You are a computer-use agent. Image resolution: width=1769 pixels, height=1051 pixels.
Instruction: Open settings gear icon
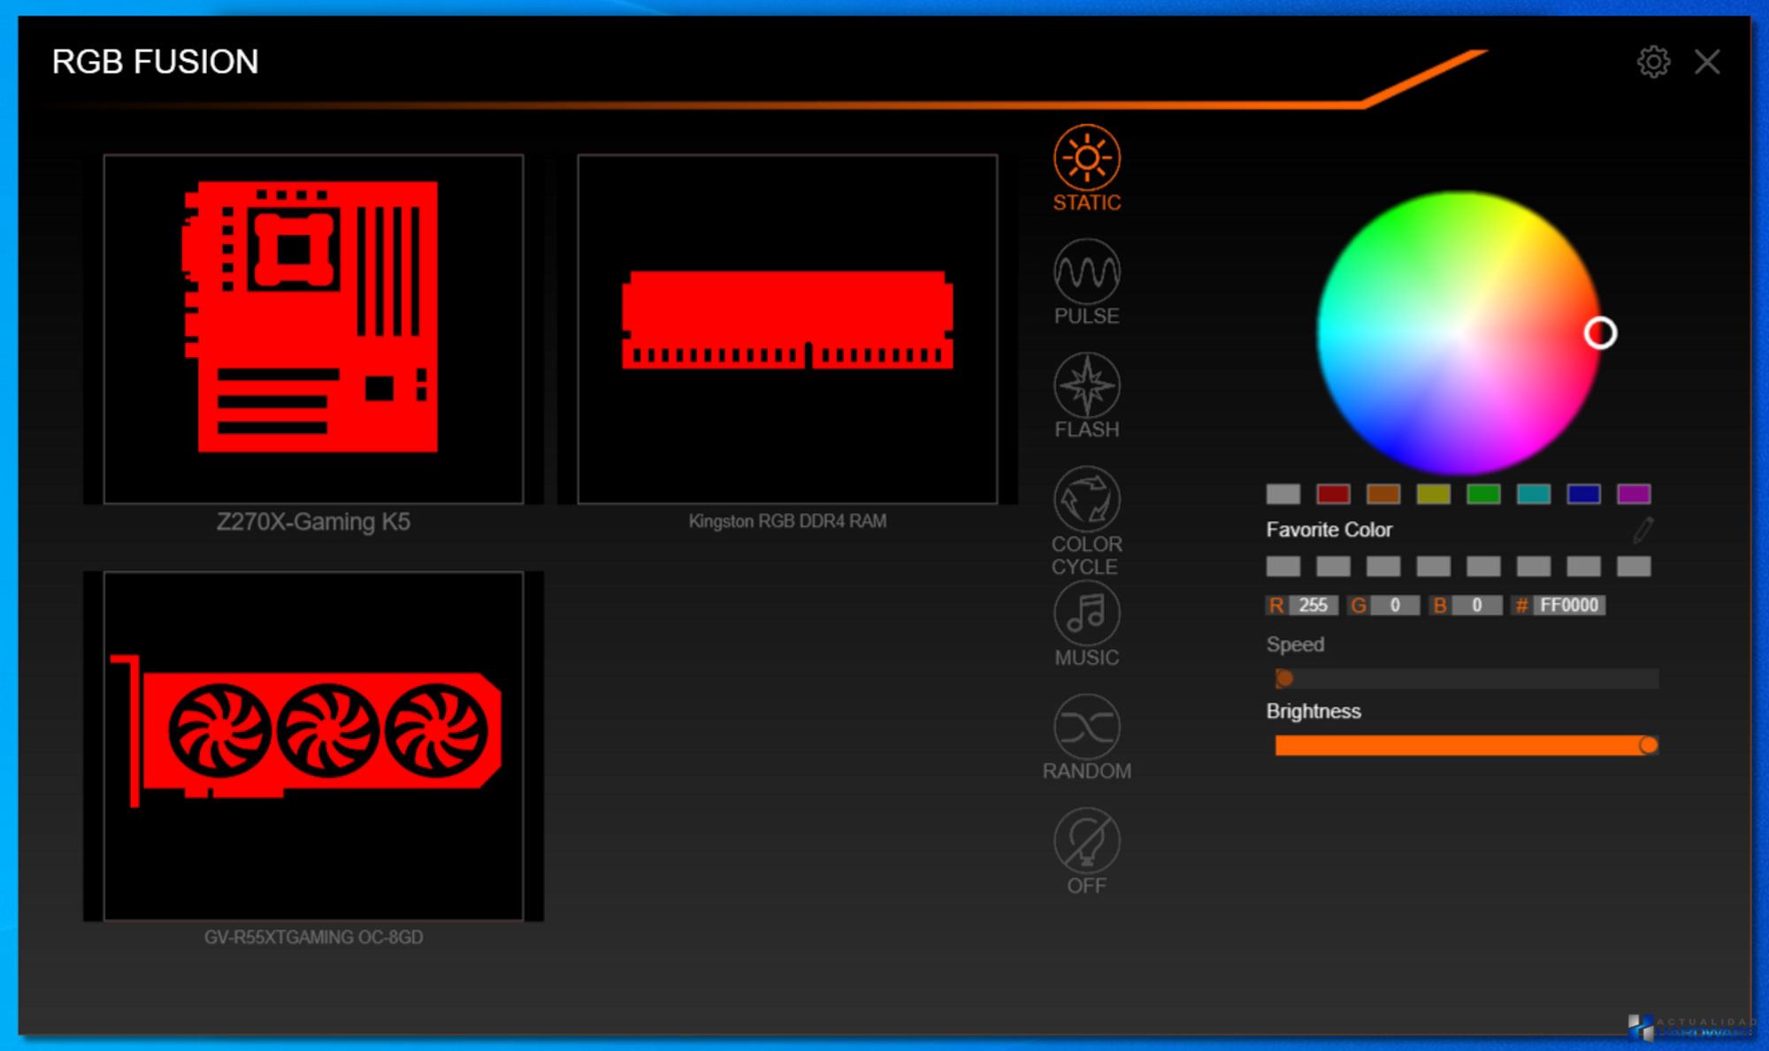click(1652, 62)
